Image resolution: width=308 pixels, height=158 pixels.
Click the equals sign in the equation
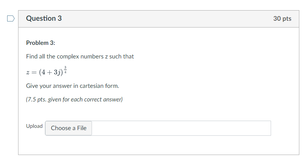tap(34, 72)
